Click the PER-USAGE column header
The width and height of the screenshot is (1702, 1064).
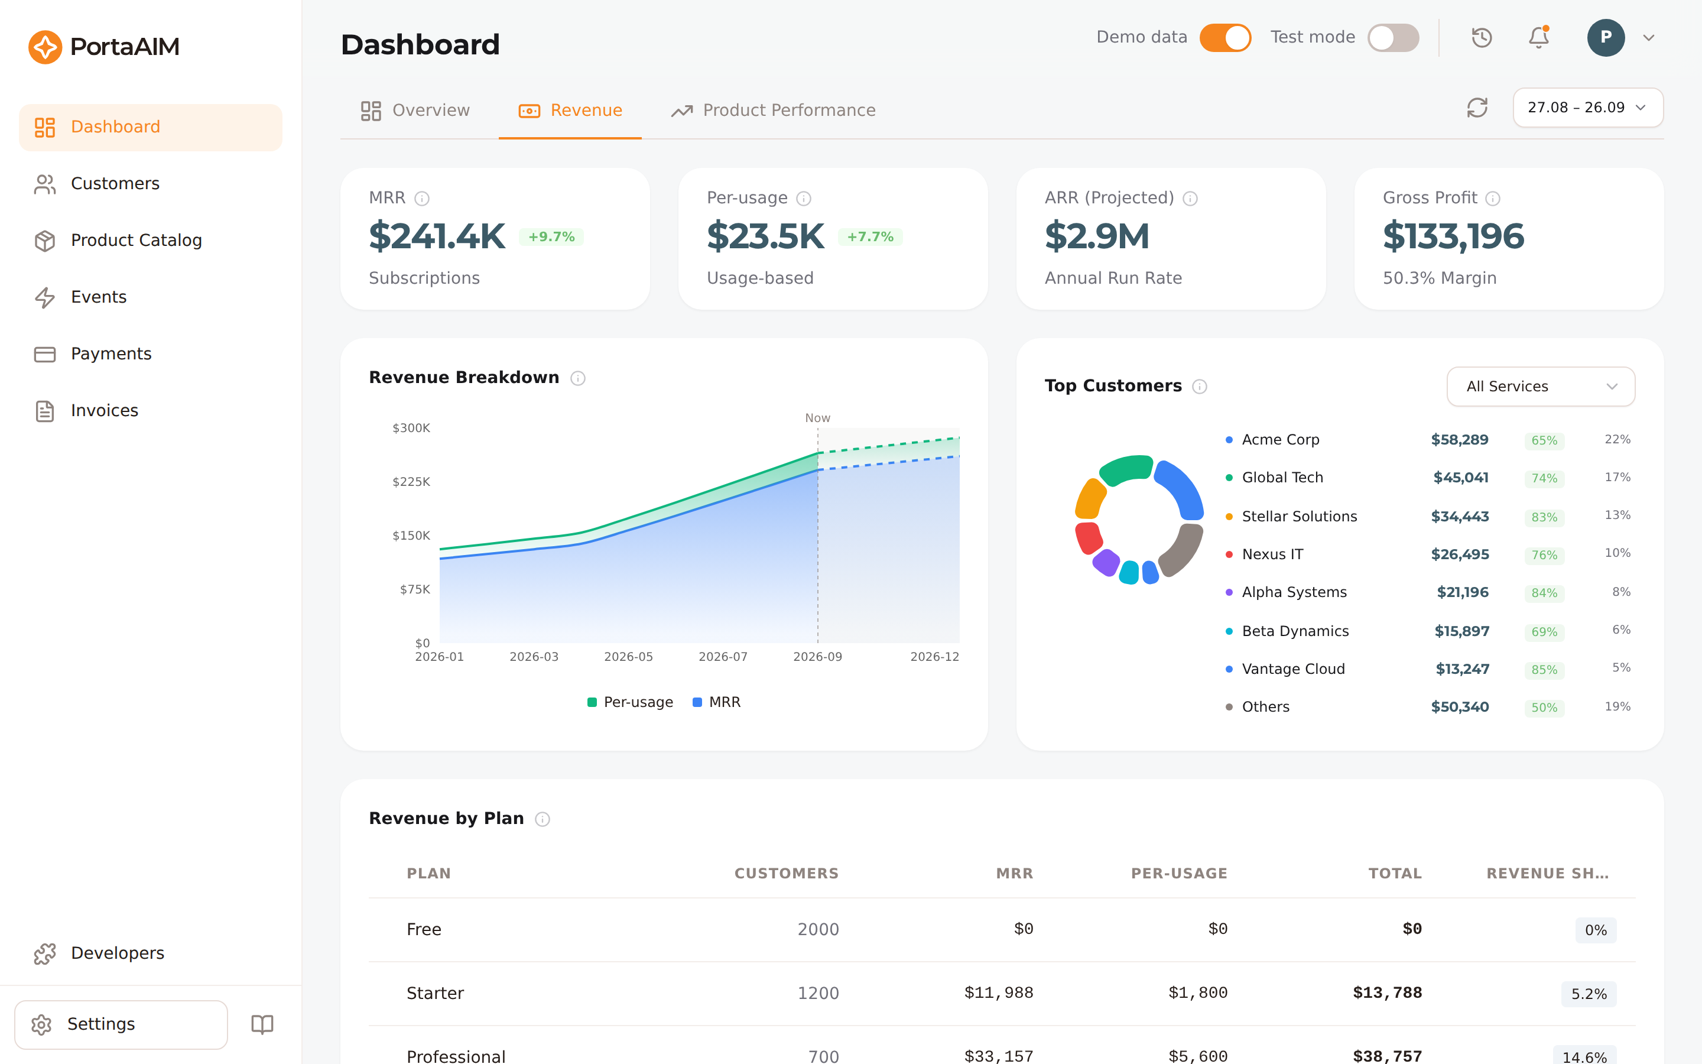pyautogui.click(x=1179, y=873)
